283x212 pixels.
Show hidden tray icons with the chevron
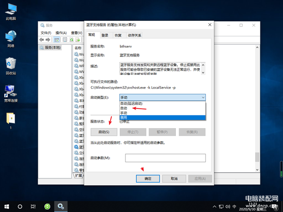click(214, 207)
